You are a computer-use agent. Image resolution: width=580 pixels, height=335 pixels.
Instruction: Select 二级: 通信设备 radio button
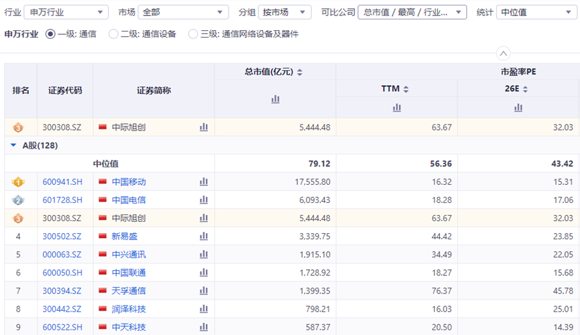coord(113,34)
